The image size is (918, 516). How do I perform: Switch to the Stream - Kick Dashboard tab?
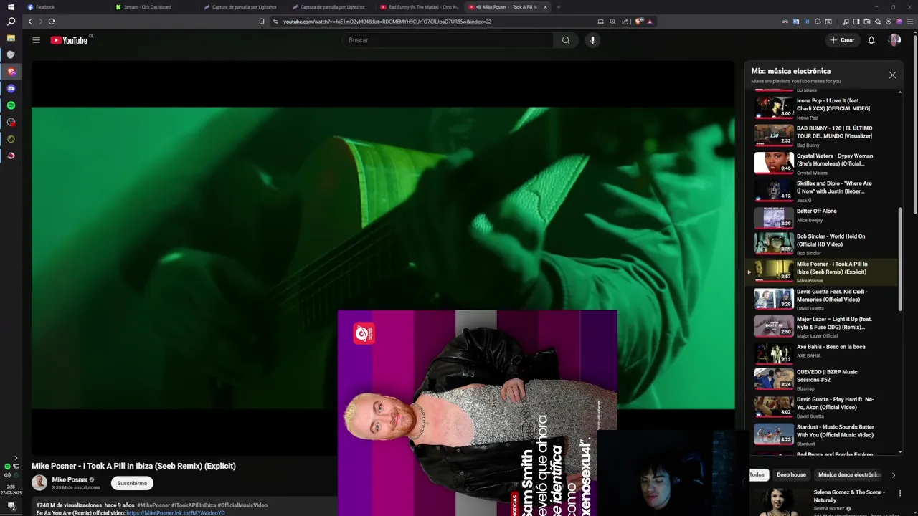154,6
